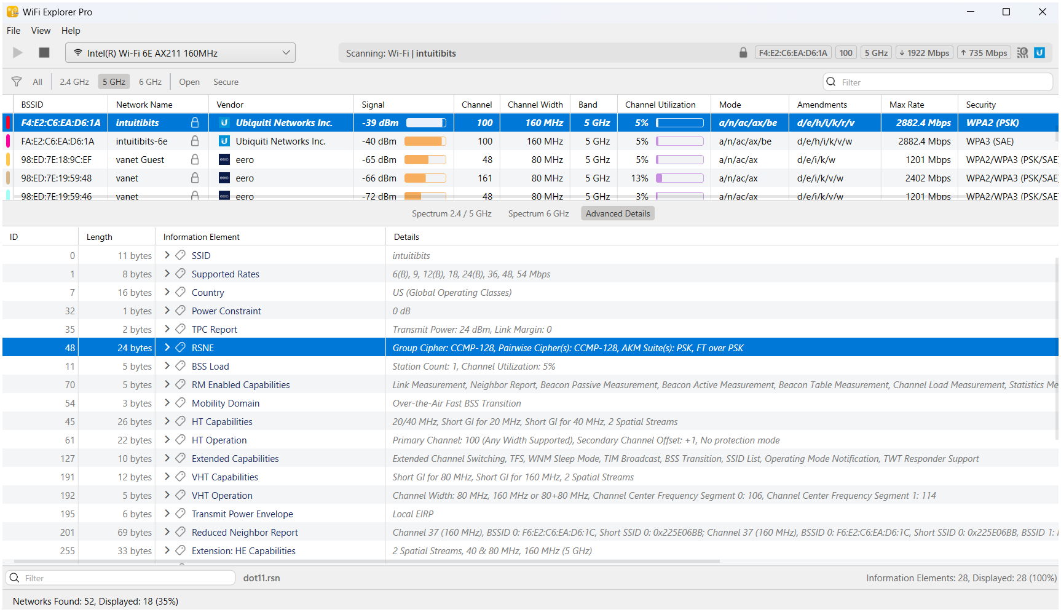Toggle the 5 GHz band filter
Screen dimensions: 1061x612
click(x=114, y=82)
